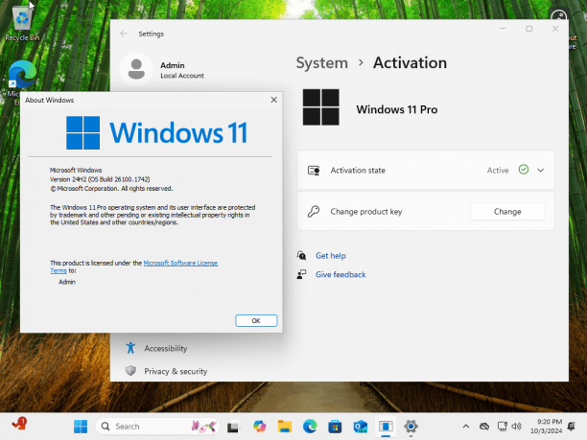Minimize the Settings window
This screenshot has height=440, width=587.
503,29
